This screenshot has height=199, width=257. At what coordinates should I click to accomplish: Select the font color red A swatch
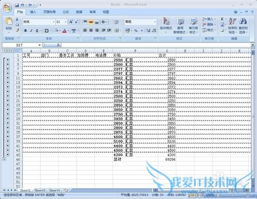pyautogui.click(x=64, y=31)
